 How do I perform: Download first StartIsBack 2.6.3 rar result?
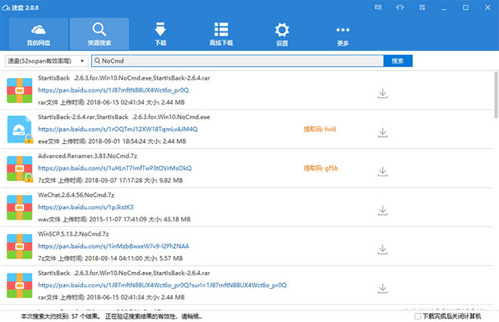382,93
